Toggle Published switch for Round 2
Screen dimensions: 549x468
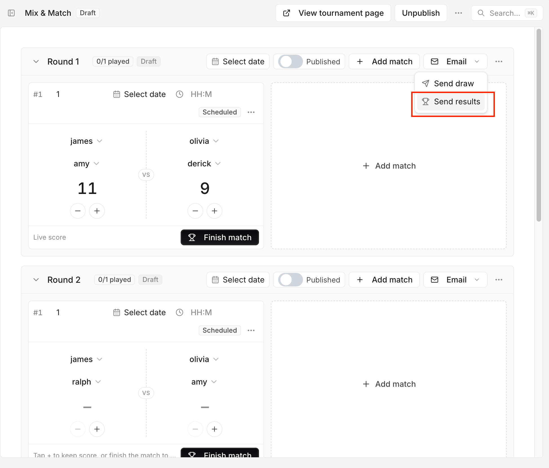(291, 280)
